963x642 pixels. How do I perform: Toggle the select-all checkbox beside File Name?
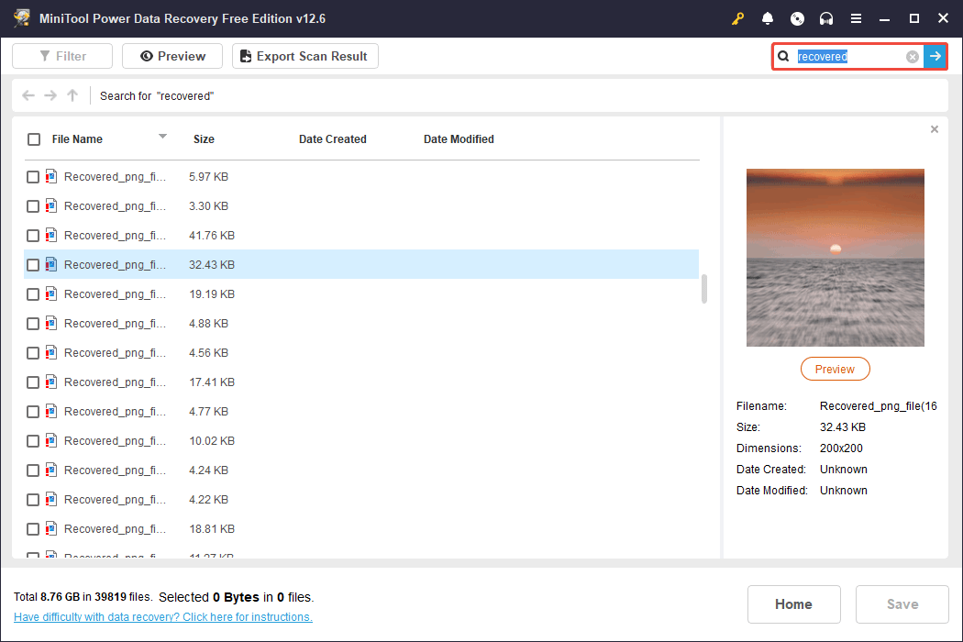34,139
